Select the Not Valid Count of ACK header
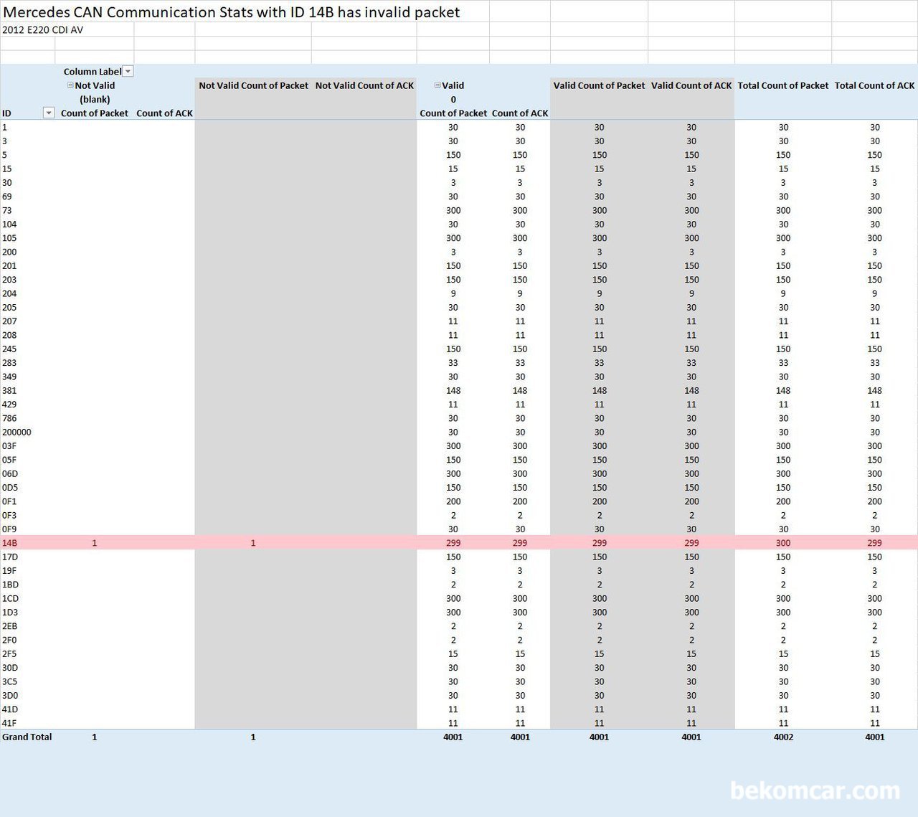918x817 pixels. [x=364, y=85]
